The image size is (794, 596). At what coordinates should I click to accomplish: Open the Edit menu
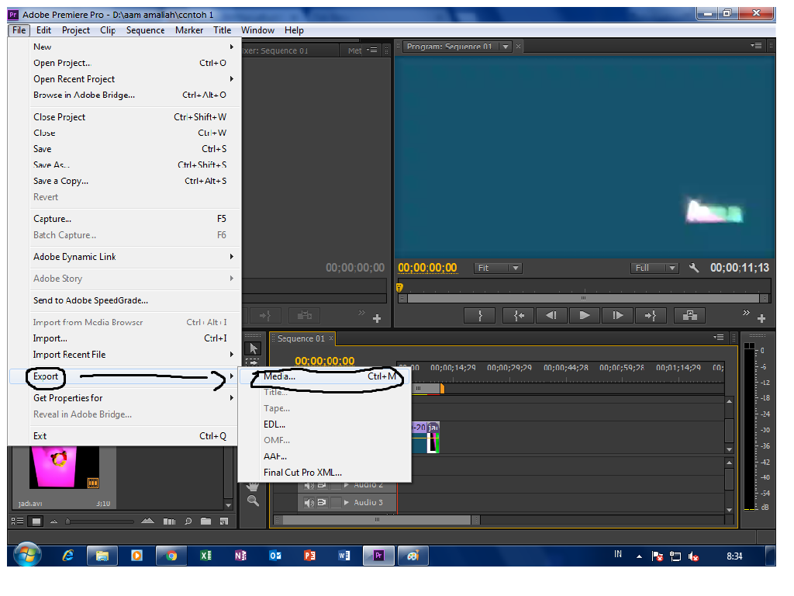pos(43,30)
